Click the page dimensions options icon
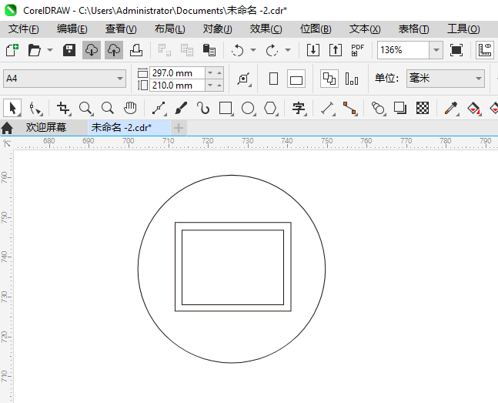 point(244,79)
